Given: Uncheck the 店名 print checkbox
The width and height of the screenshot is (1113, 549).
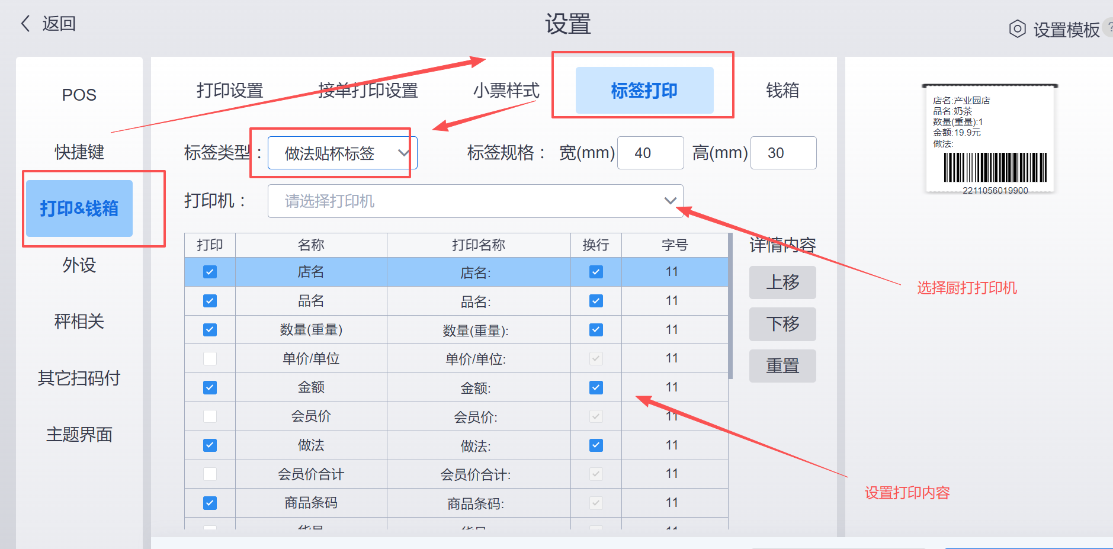Looking at the screenshot, I should click(210, 272).
